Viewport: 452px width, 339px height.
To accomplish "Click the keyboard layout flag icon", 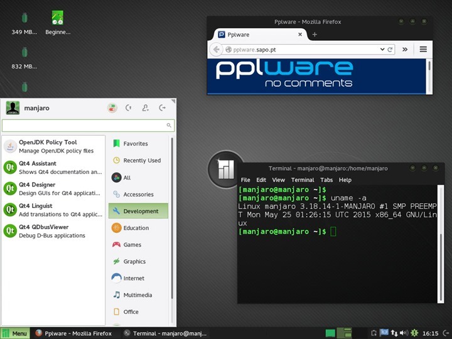I will 384,332.
